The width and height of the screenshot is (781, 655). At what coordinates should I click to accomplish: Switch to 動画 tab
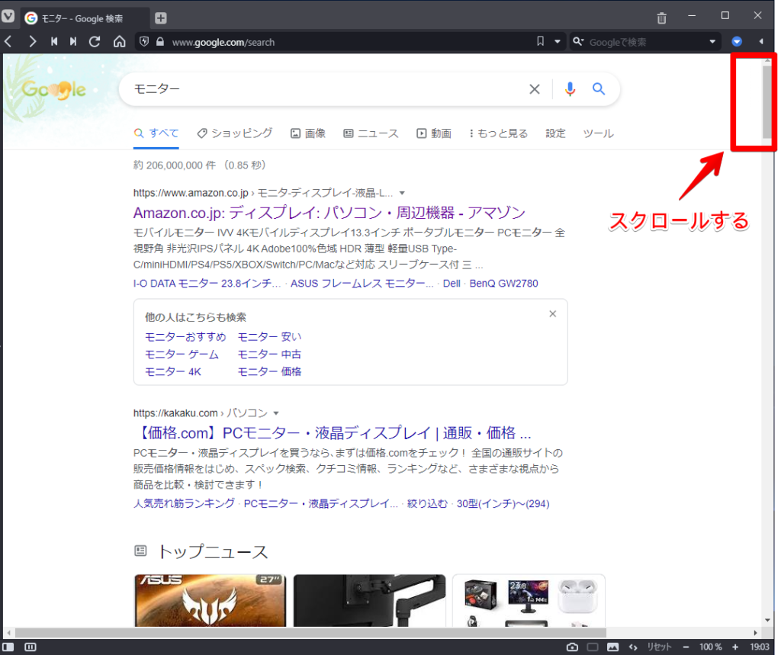[x=434, y=133]
